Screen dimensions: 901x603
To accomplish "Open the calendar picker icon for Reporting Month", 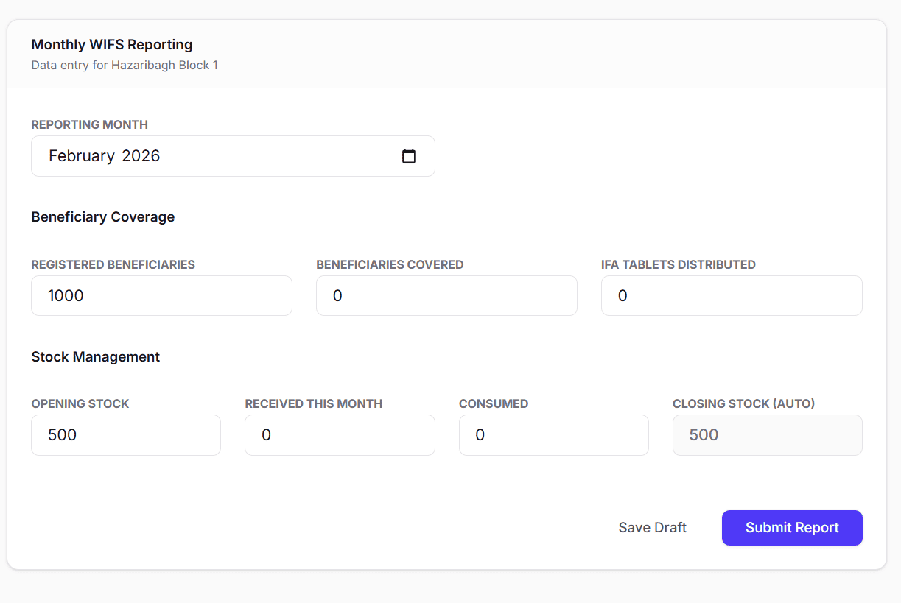I will point(409,156).
